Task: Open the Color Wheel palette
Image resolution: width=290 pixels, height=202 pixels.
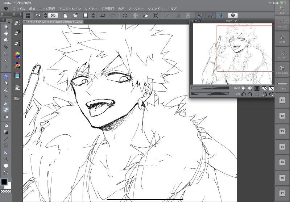Action: pyautogui.click(x=17, y=55)
